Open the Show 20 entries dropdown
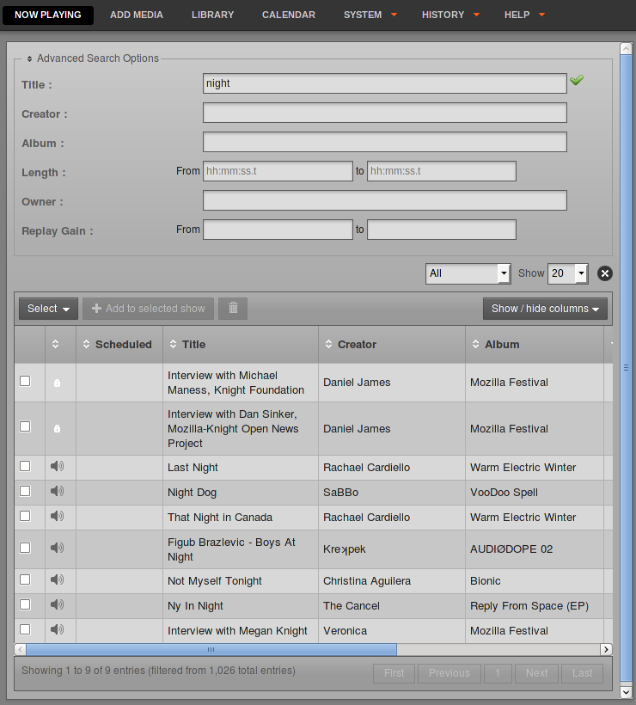The image size is (636, 705). [568, 273]
